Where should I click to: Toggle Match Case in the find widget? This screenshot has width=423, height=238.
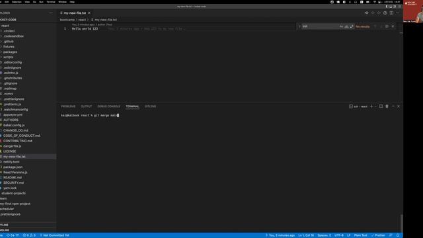tap(341, 26)
